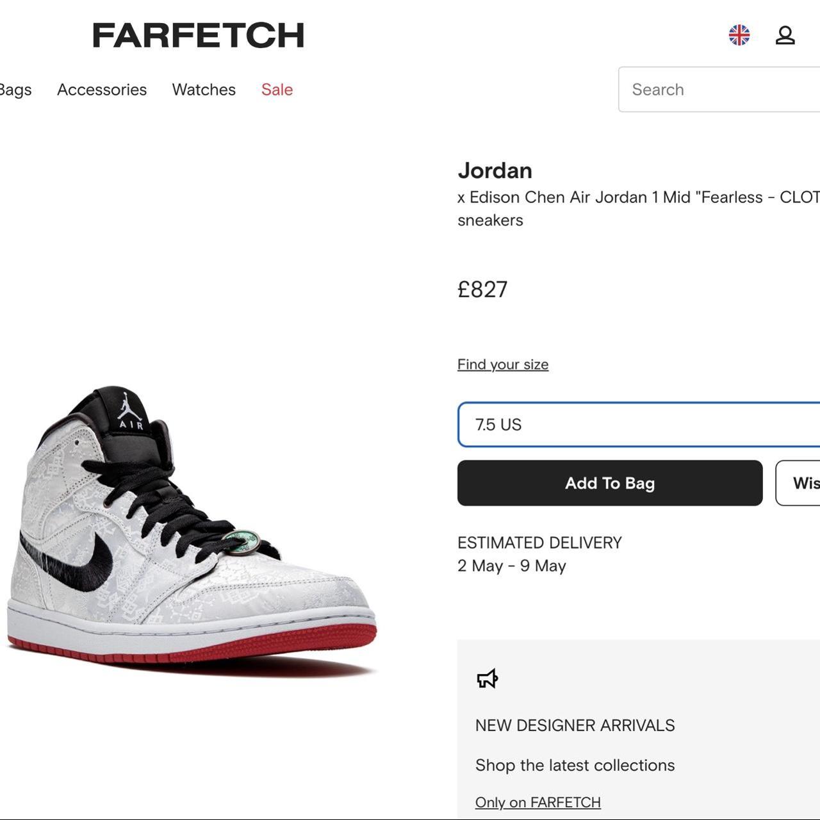820x820 pixels.
Task: Click the Edison Chen Air Jordan product title
Action: (x=637, y=197)
